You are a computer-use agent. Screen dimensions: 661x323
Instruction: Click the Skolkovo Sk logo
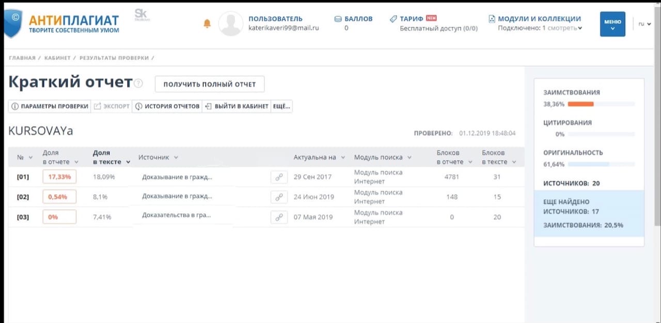coord(141,15)
